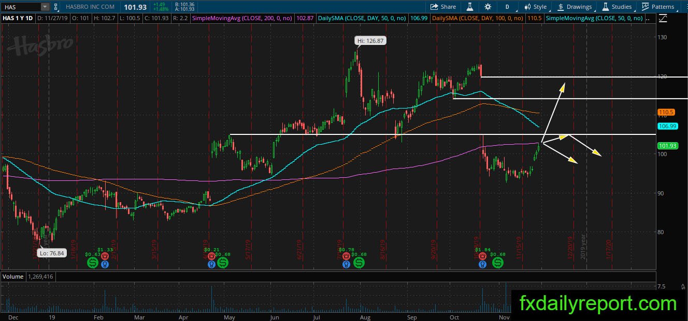
Task: Click the green dividend icon near November
Action: 498,263
